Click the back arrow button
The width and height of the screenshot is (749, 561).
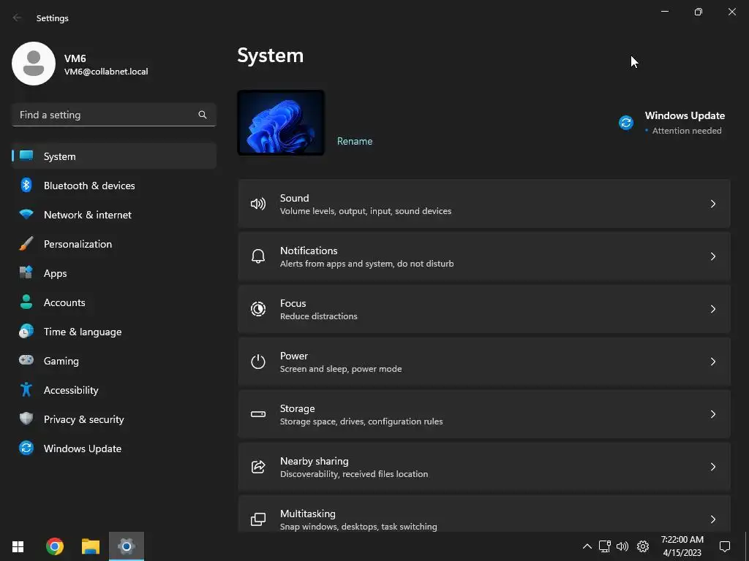click(18, 18)
